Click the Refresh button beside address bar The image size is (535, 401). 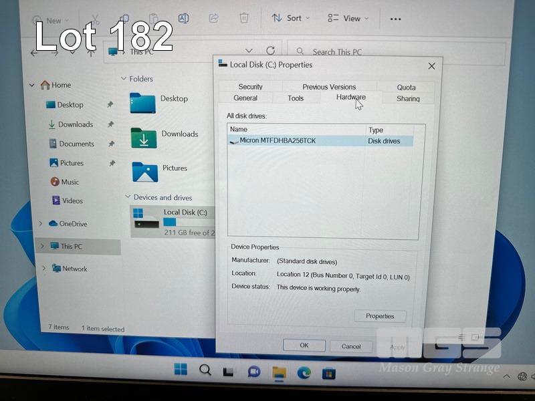tap(270, 51)
